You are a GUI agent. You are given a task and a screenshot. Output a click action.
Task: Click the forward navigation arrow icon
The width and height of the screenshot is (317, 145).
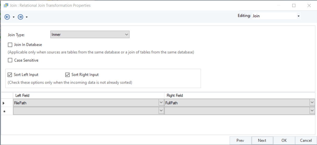coord(20,17)
